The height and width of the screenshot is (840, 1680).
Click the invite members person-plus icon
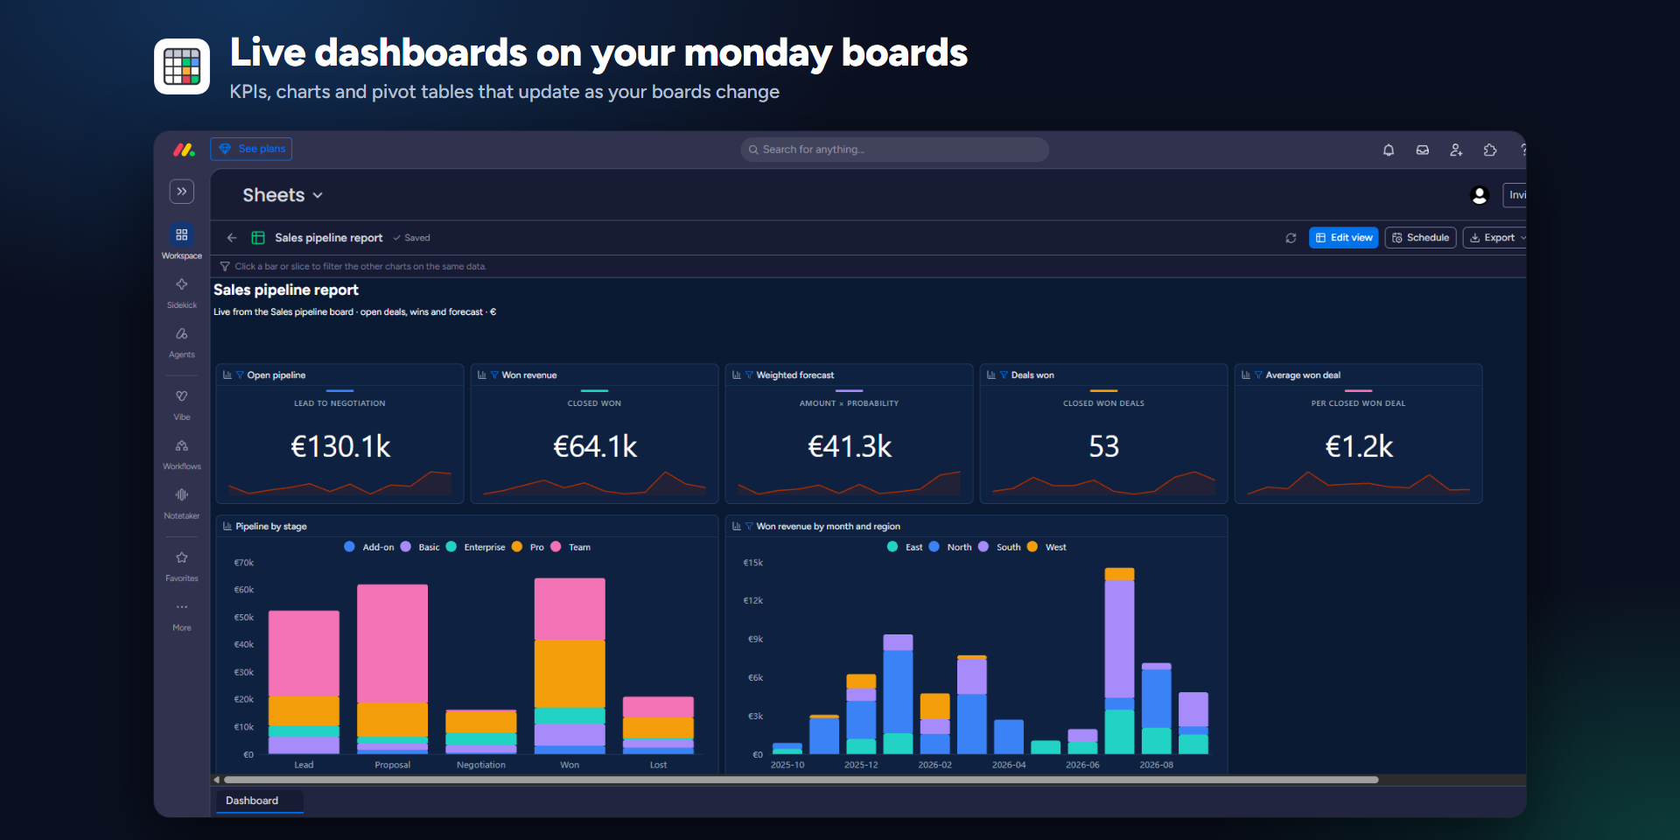tap(1456, 150)
